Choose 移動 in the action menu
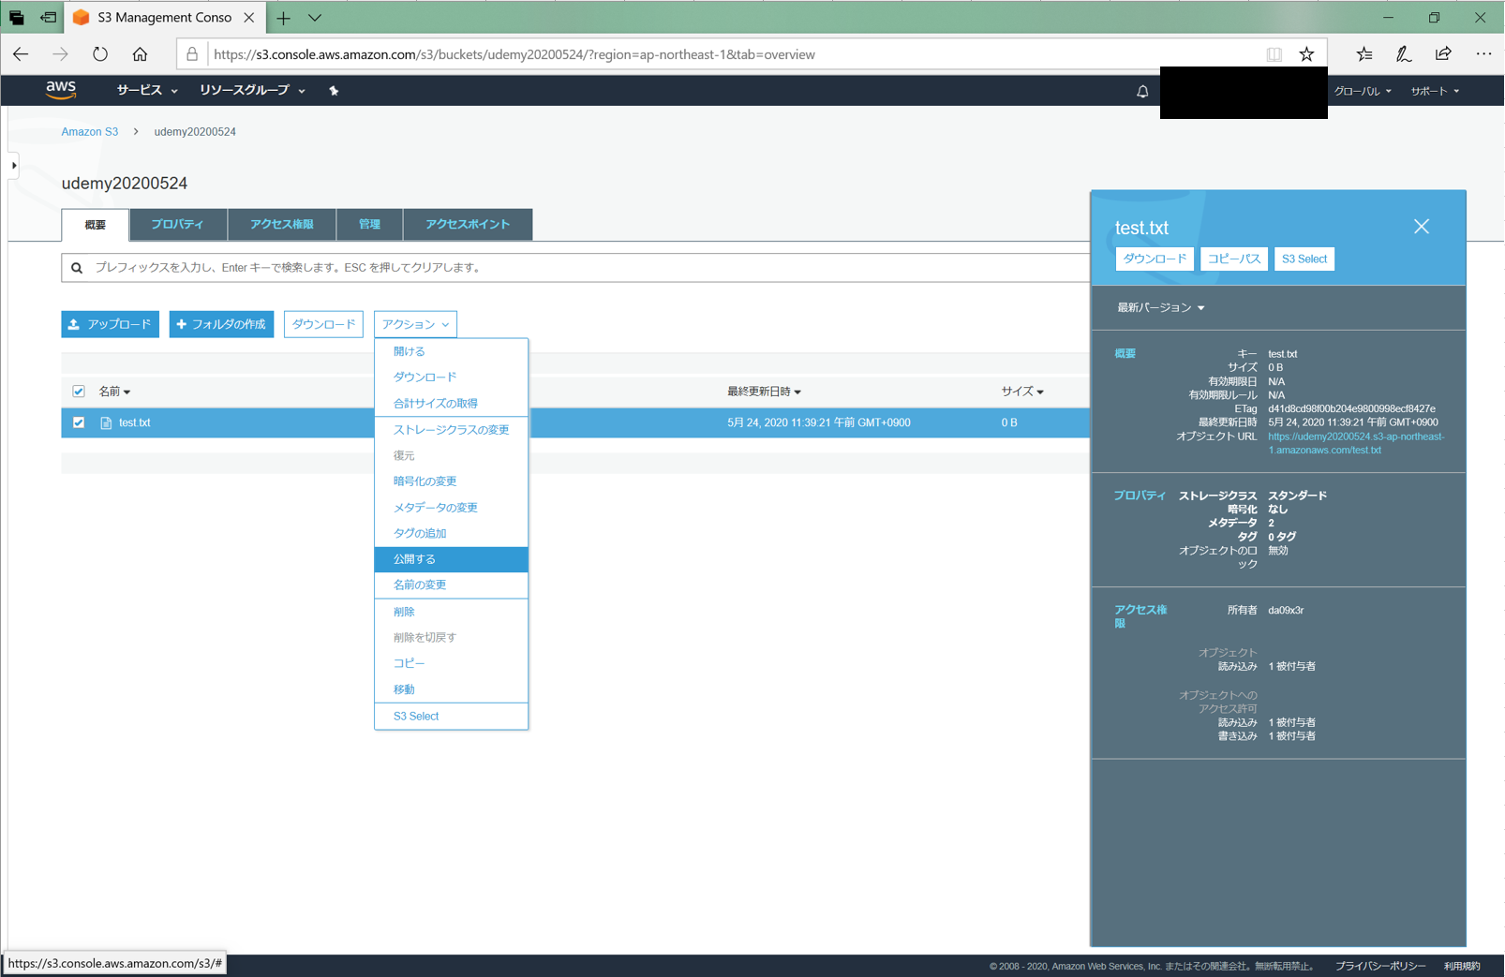The height and width of the screenshot is (977, 1505). click(x=451, y=689)
